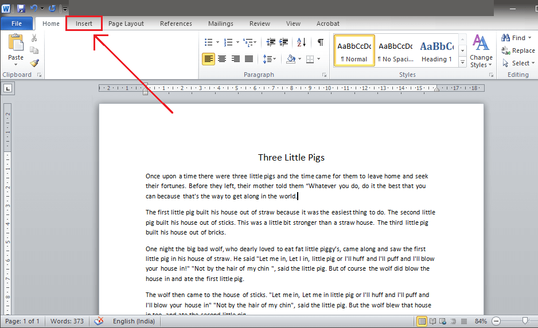Image resolution: width=538 pixels, height=328 pixels.
Task: Enable Center text alignment
Action: click(x=223, y=59)
